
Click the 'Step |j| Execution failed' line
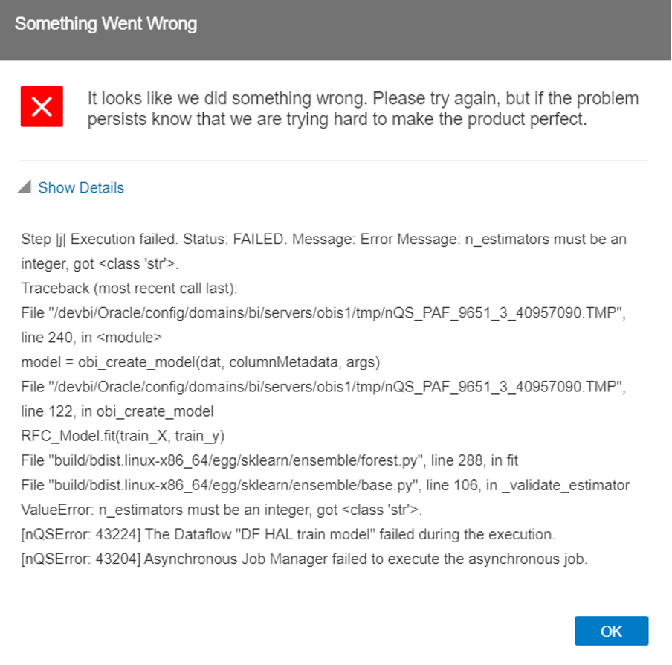323,239
